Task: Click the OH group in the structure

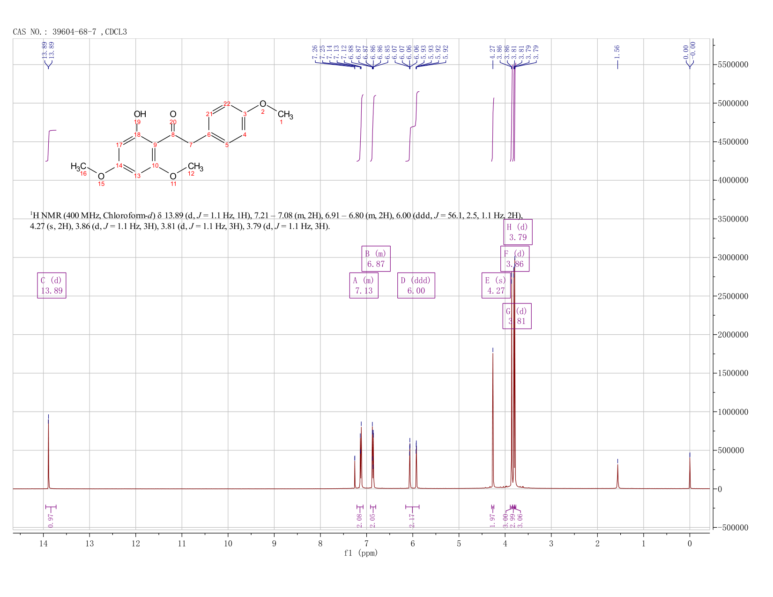Action: 140,114
